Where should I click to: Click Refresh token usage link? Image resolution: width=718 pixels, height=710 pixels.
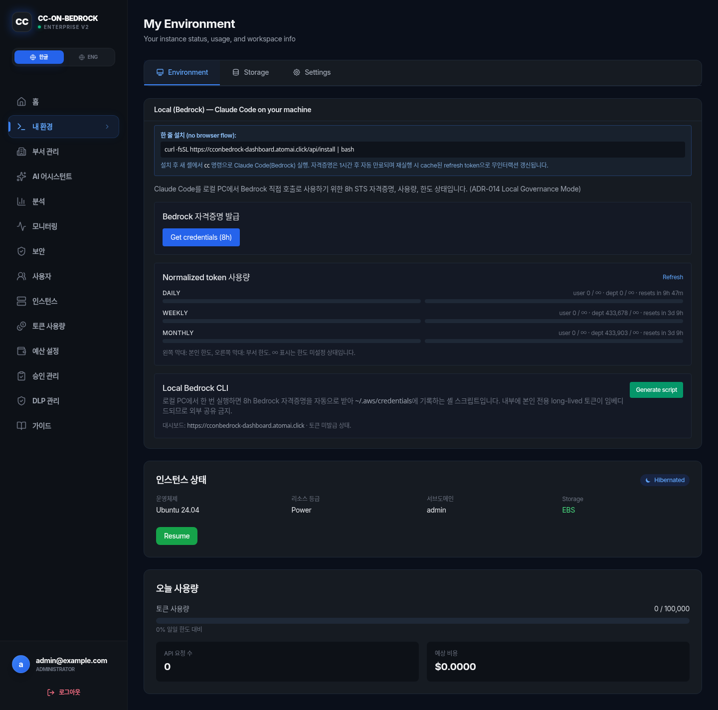673,277
